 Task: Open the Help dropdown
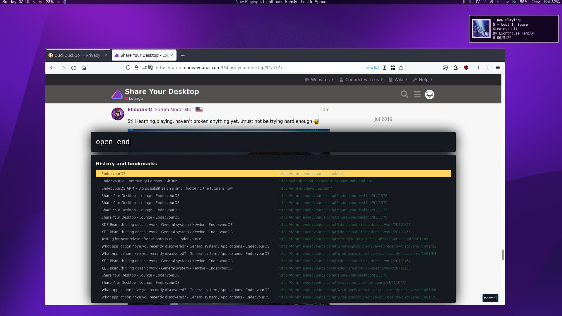pos(422,79)
